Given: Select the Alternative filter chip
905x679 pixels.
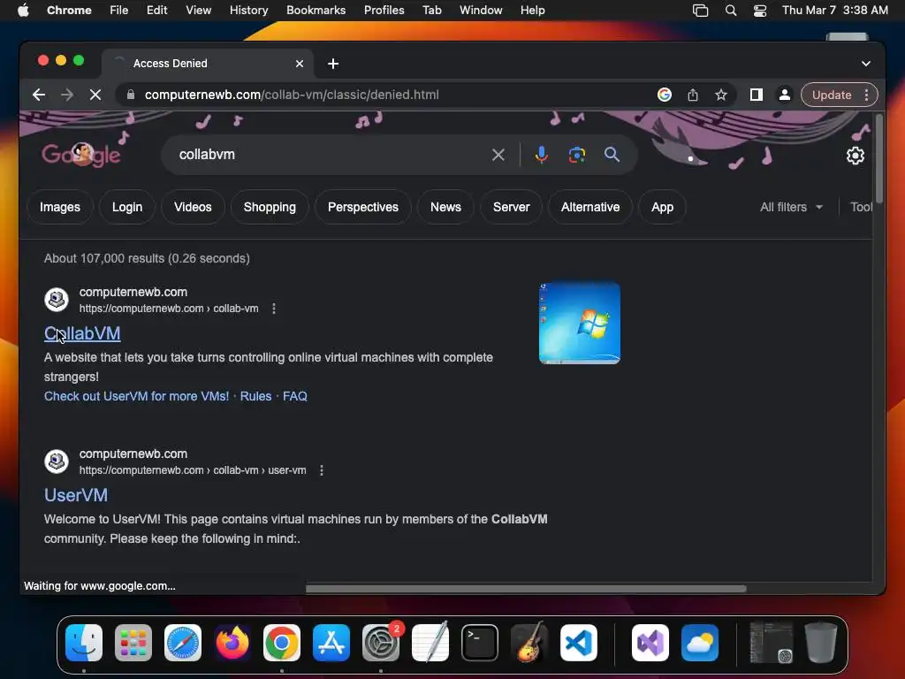Looking at the screenshot, I should (x=590, y=207).
